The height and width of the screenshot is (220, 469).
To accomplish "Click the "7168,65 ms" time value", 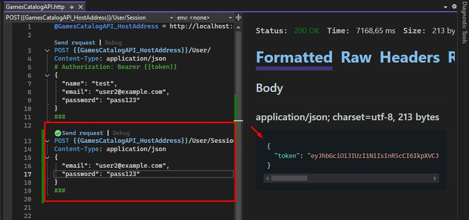I will tap(376, 31).
